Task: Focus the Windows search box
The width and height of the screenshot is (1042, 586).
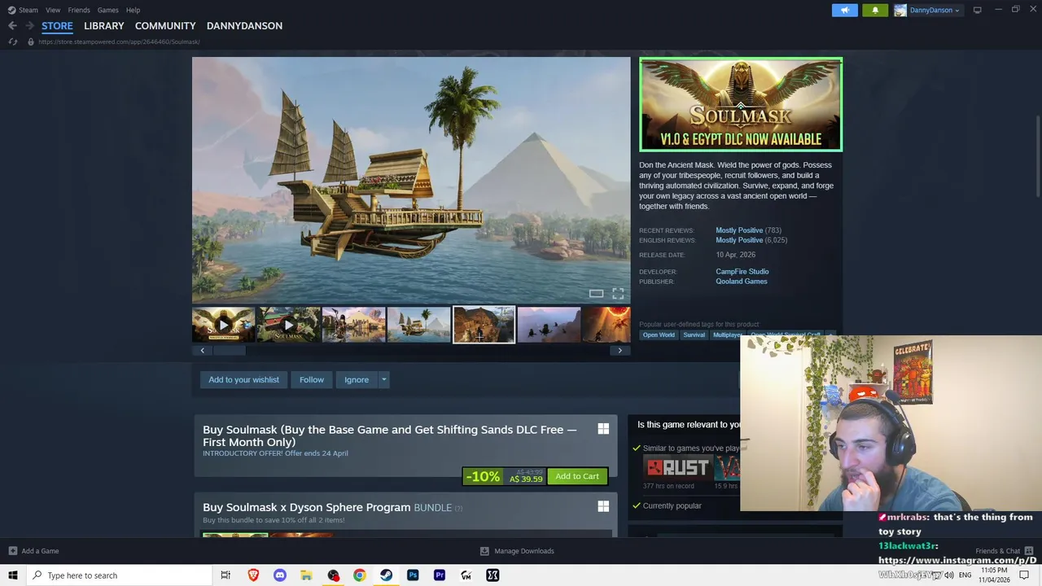Action: [x=120, y=575]
